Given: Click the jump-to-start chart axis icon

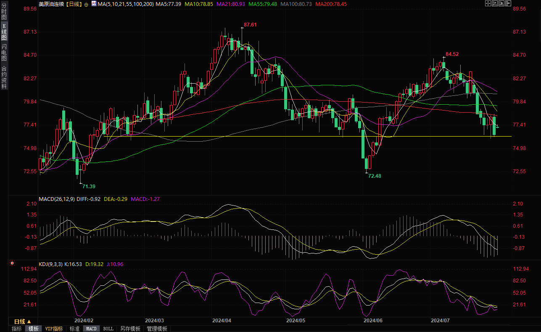Looking at the screenshot, I should pyautogui.click(x=495, y=4).
